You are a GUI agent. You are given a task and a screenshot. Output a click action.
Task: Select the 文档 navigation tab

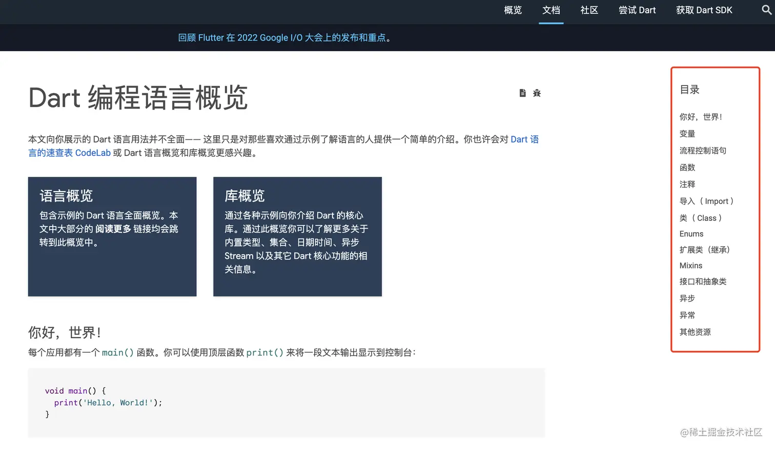click(551, 10)
